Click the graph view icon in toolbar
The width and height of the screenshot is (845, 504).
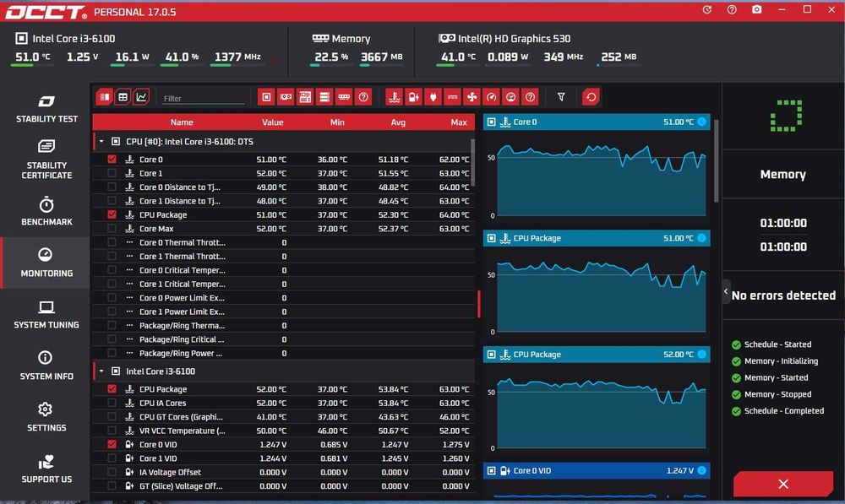click(141, 97)
